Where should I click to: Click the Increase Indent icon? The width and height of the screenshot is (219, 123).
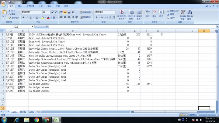click(x=77, y=17)
